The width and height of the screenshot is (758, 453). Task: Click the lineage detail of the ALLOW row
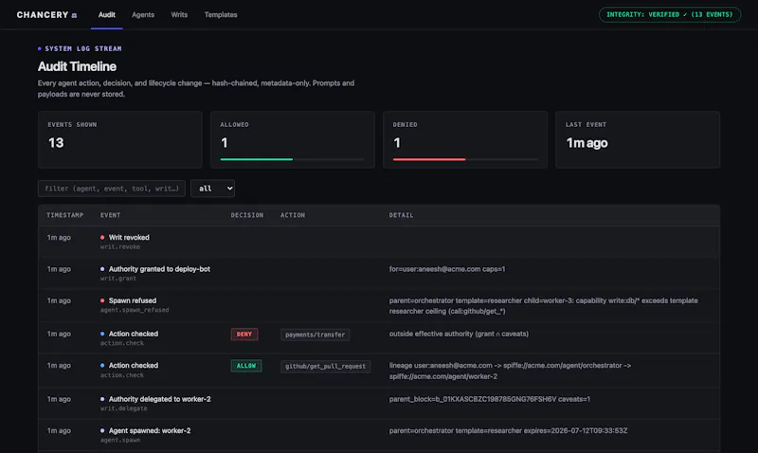click(510, 371)
